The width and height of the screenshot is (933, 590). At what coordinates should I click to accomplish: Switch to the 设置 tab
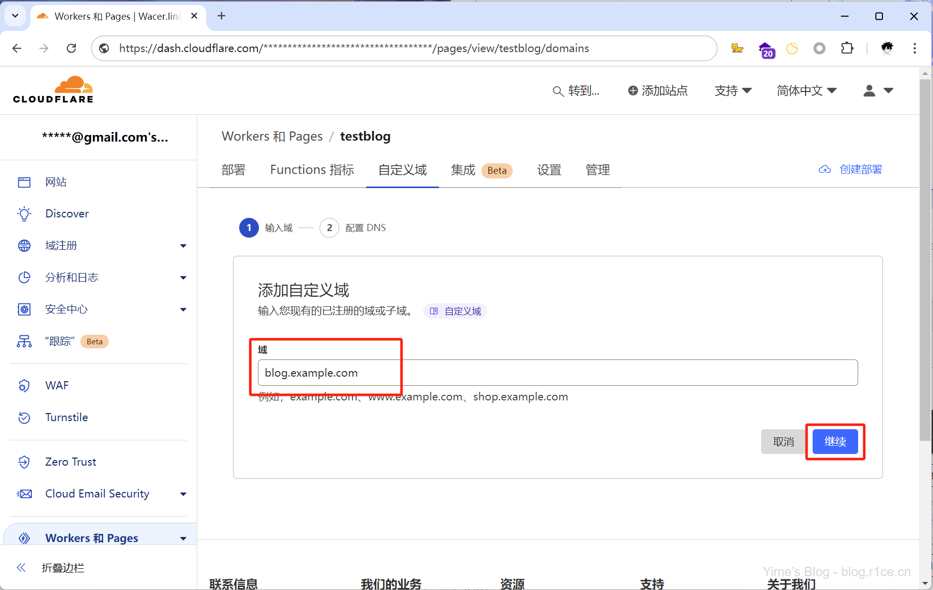[x=549, y=170]
